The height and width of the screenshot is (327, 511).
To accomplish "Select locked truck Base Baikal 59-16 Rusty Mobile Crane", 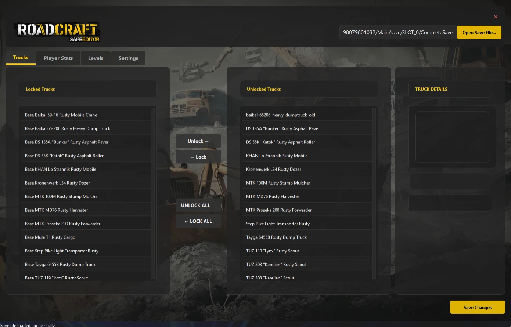I will coord(85,115).
